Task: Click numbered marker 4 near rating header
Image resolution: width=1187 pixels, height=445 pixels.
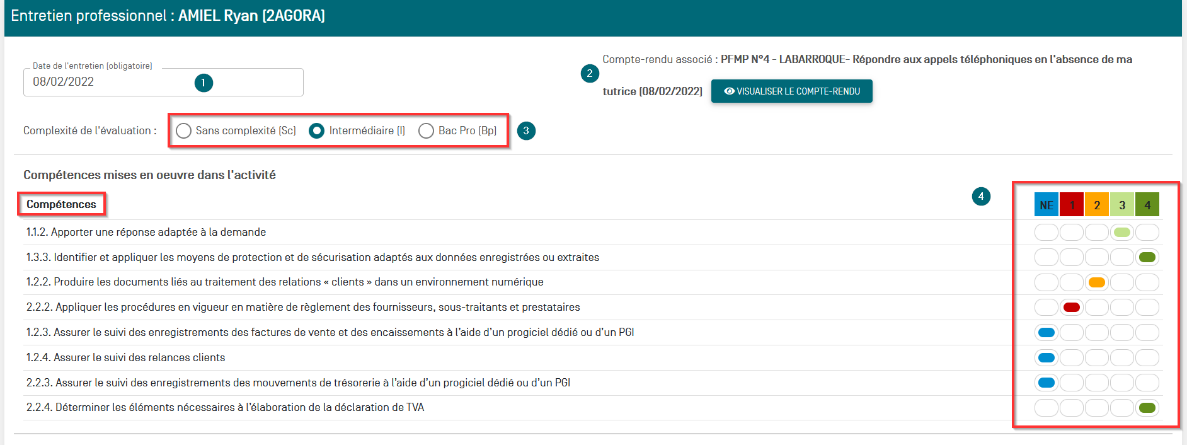Action: click(x=981, y=196)
